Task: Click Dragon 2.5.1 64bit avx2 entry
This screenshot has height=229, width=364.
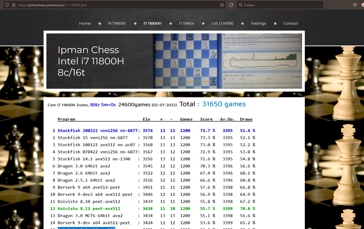Action: [x=86, y=180]
